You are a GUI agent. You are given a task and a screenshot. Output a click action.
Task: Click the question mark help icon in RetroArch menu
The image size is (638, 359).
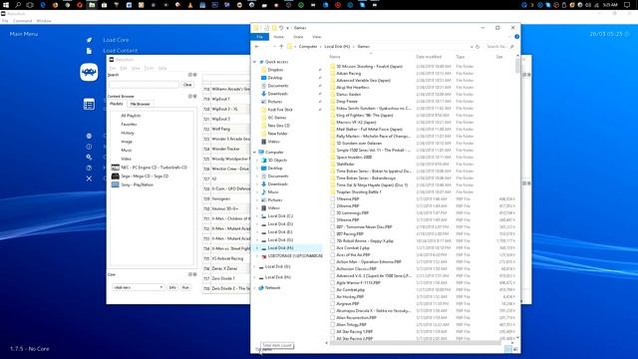click(x=89, y=168)
